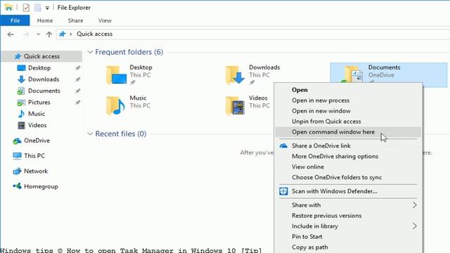The height and width of the screenshot is (253, 450).
Task: Open Network in the navigation pane
Action: (36, 171)
